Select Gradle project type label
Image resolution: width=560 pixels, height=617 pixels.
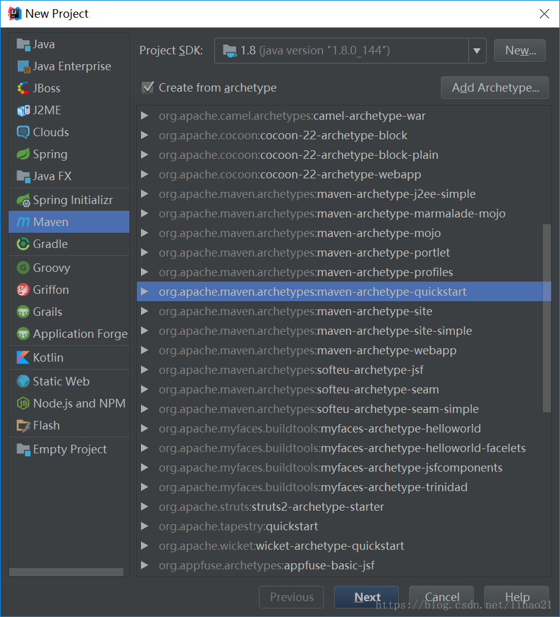point(50,244)
